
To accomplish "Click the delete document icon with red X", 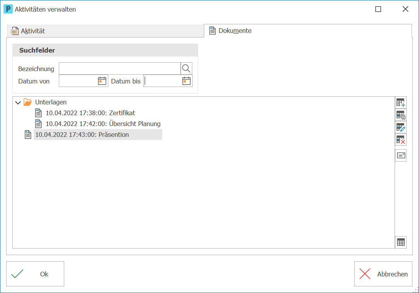I will coord(400,140).
